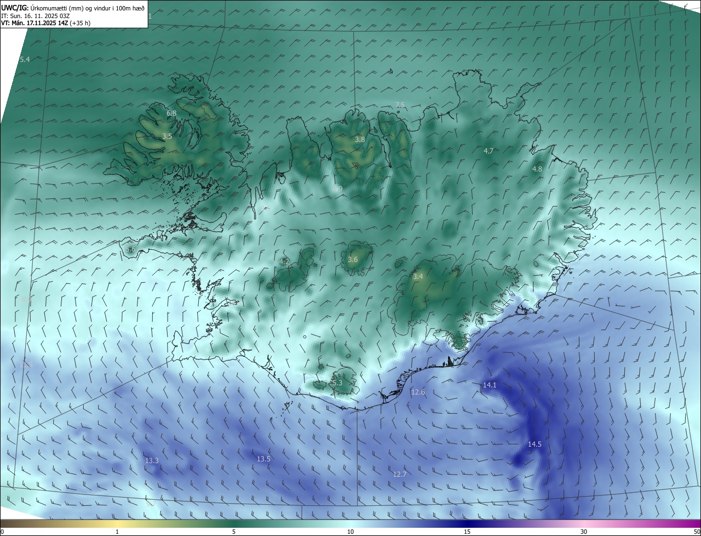
Task: Select the '13.5' map value label
Action: [263, 459]
